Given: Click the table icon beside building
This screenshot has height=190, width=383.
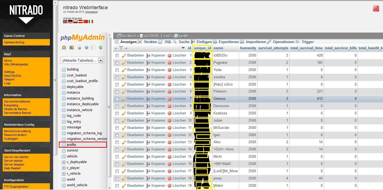Looking at the screenshot, I should pos(64,69).
